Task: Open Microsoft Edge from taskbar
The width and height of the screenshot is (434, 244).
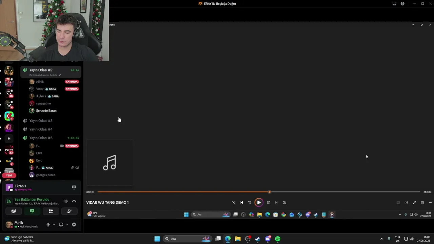Action: point(228,239)
